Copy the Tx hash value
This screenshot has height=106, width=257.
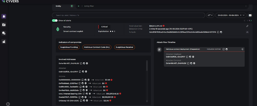tap(218, 32)
